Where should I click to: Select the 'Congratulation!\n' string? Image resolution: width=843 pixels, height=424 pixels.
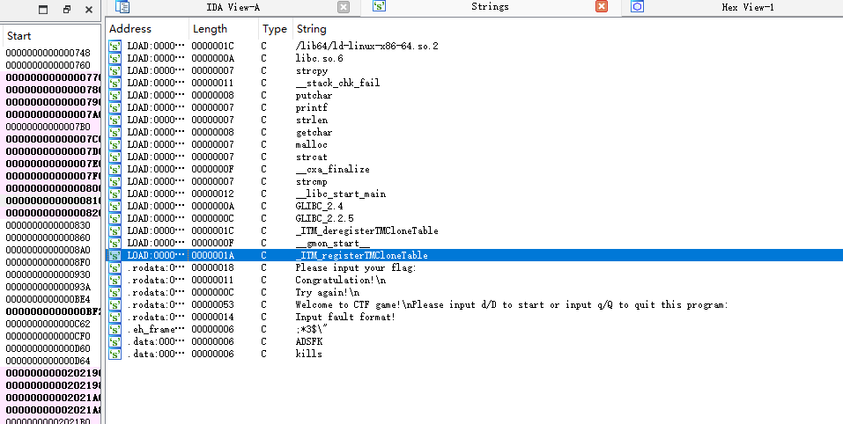340,280
